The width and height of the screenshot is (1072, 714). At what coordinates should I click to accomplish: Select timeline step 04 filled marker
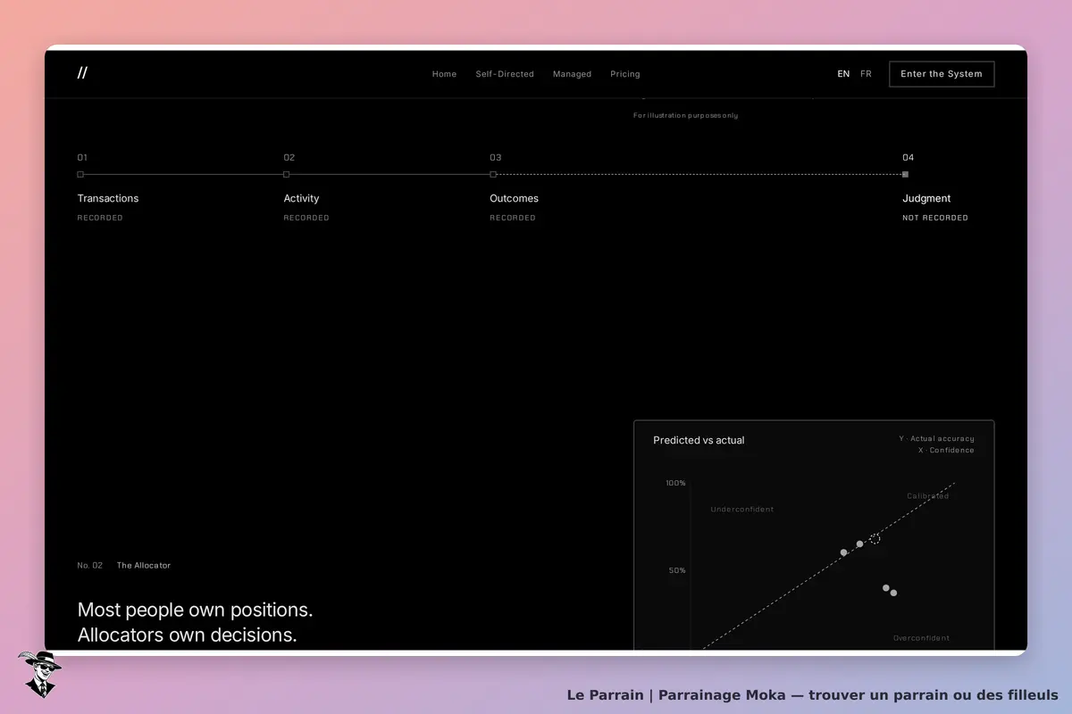point(905,174)
